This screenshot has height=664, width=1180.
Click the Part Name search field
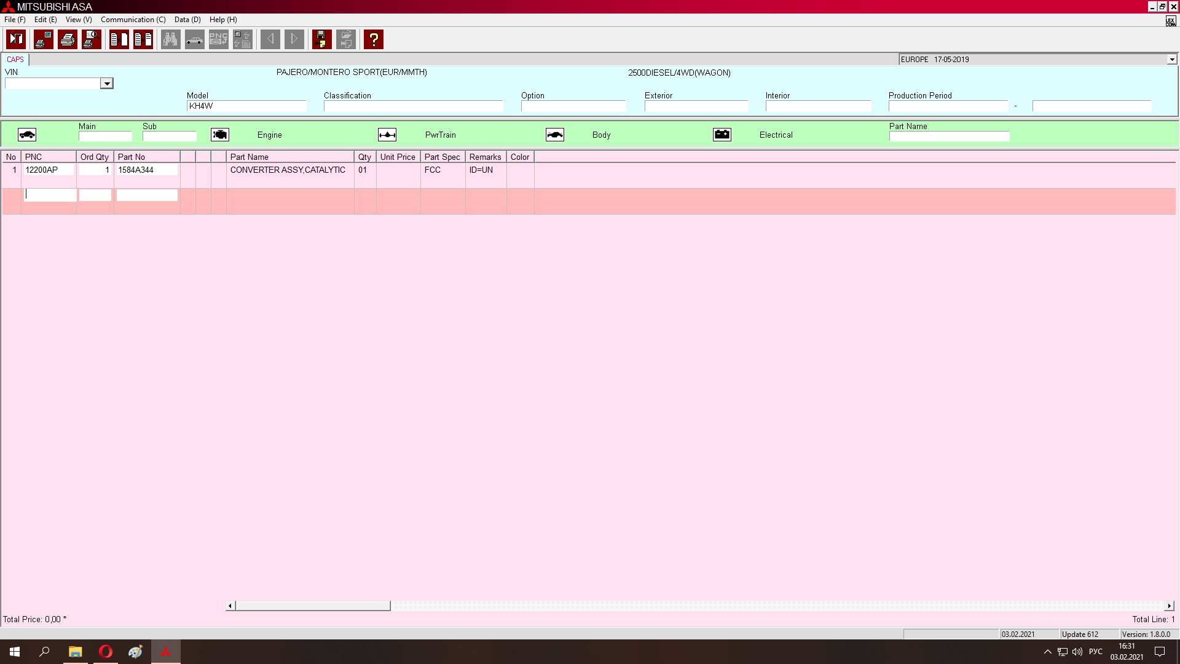tap(949, 136)
